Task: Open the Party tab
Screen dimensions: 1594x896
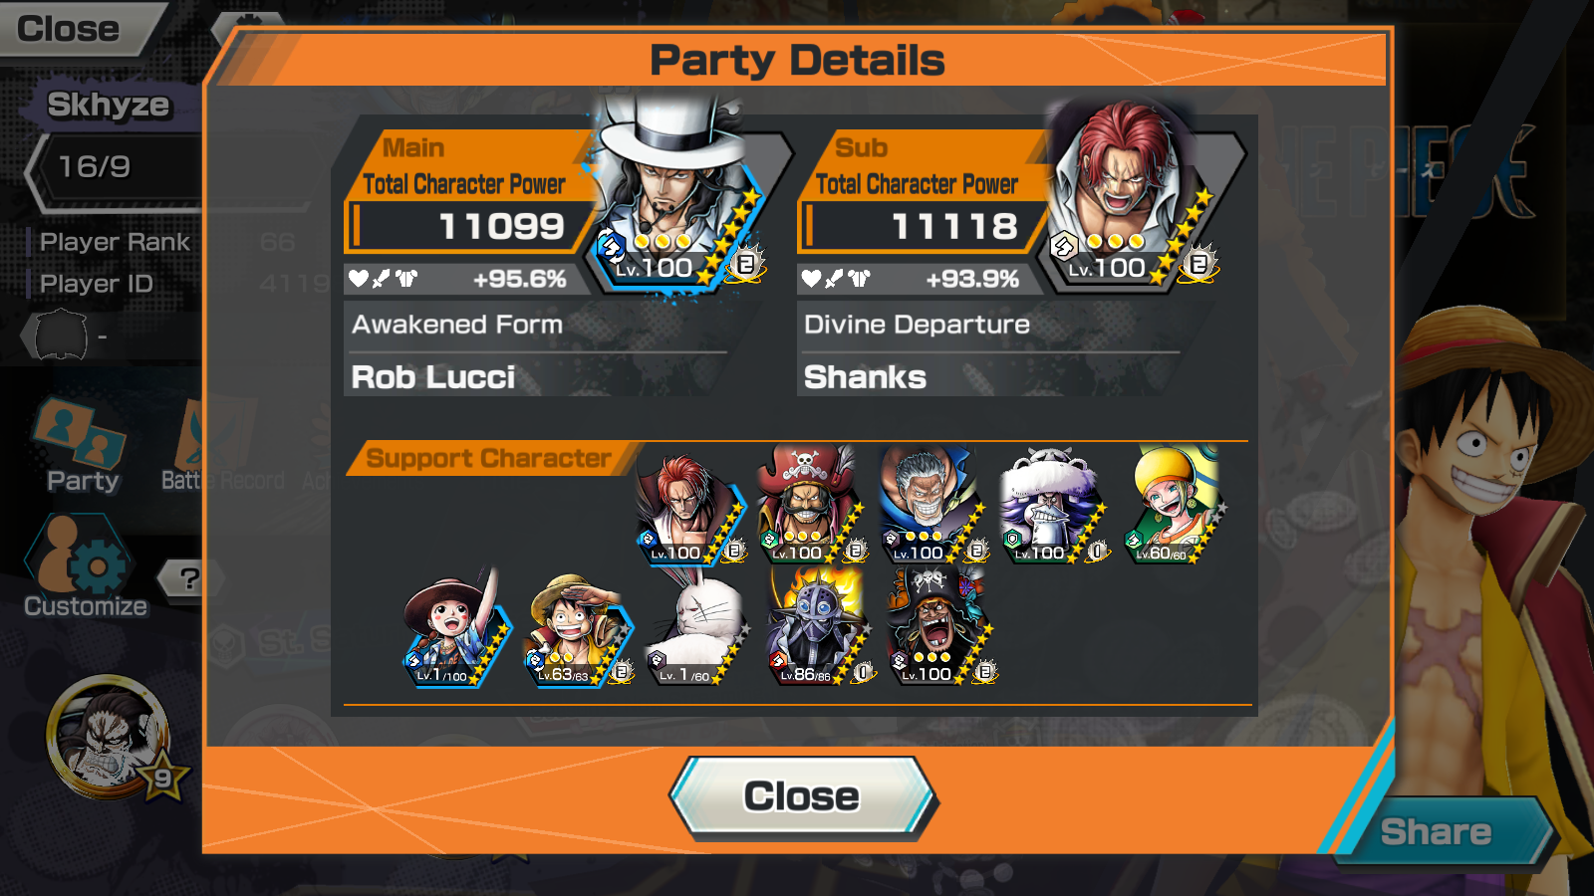Action: (x=82, y=445)
